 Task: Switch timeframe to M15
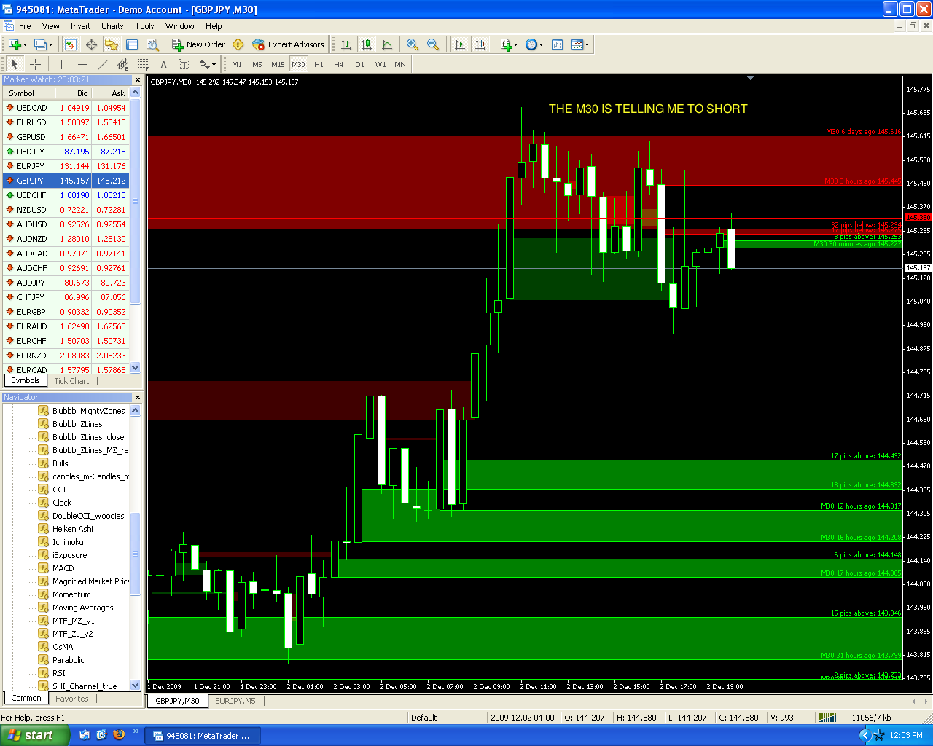coord(278,64)
